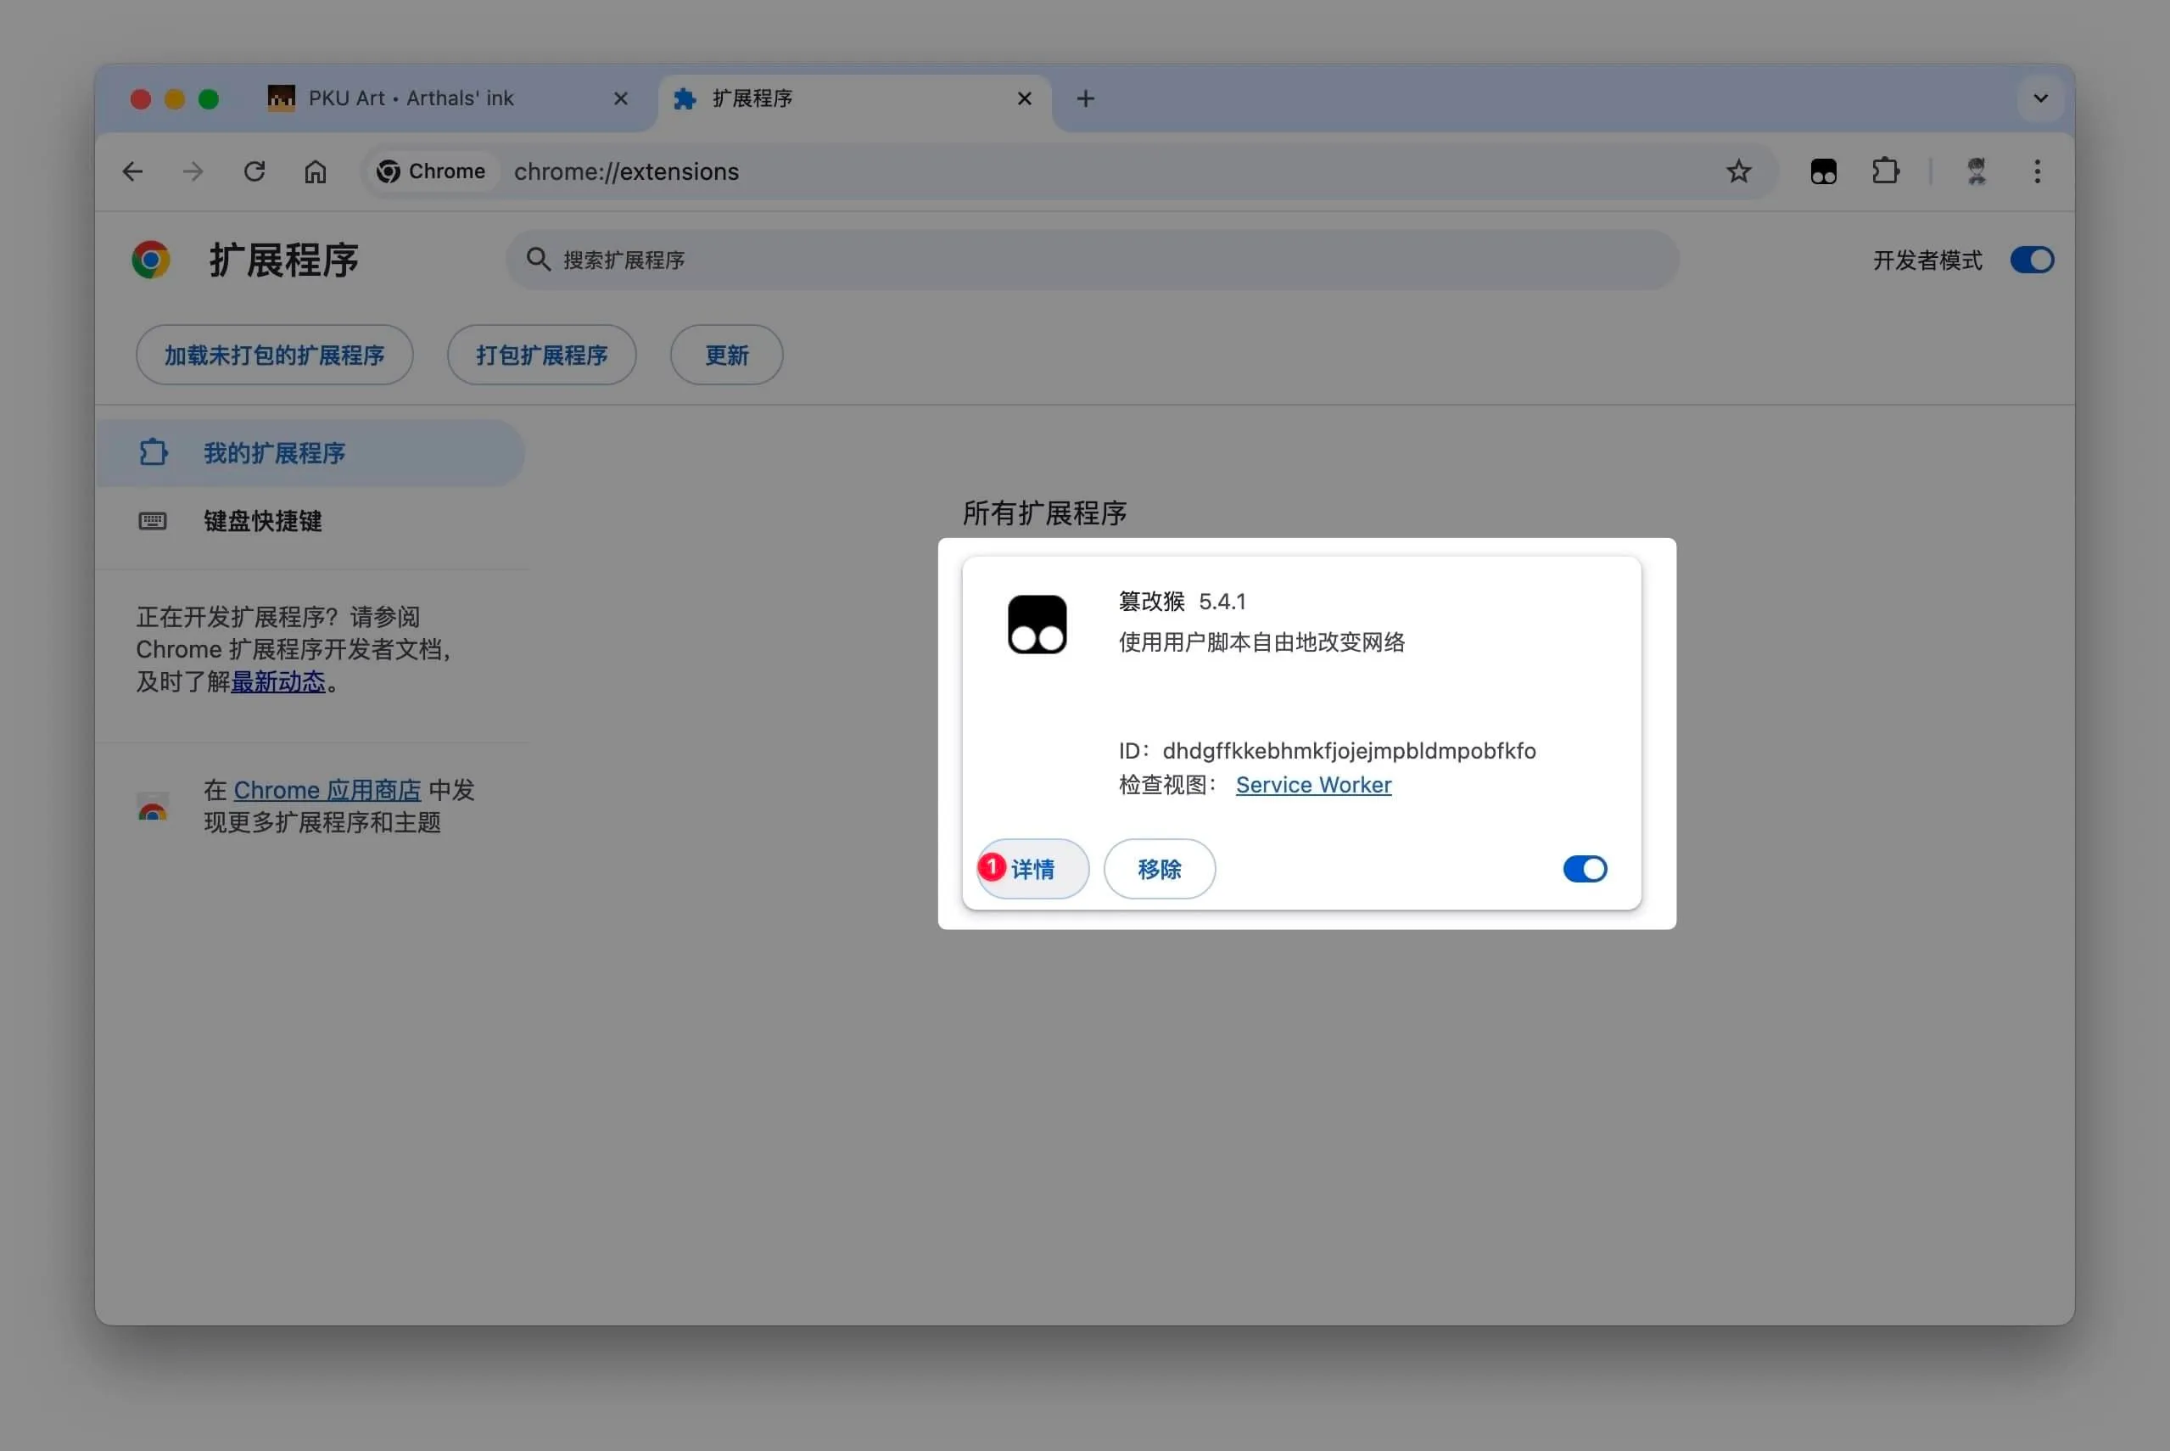Screen dimensions: 2170x1451
Task: Click the 使用用户脚本自由地改变网络 description
Action: (1261, 642)
